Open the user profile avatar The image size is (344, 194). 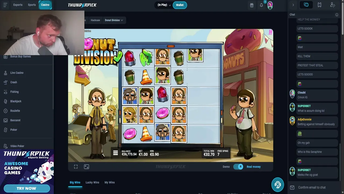(x=270, y=5)
